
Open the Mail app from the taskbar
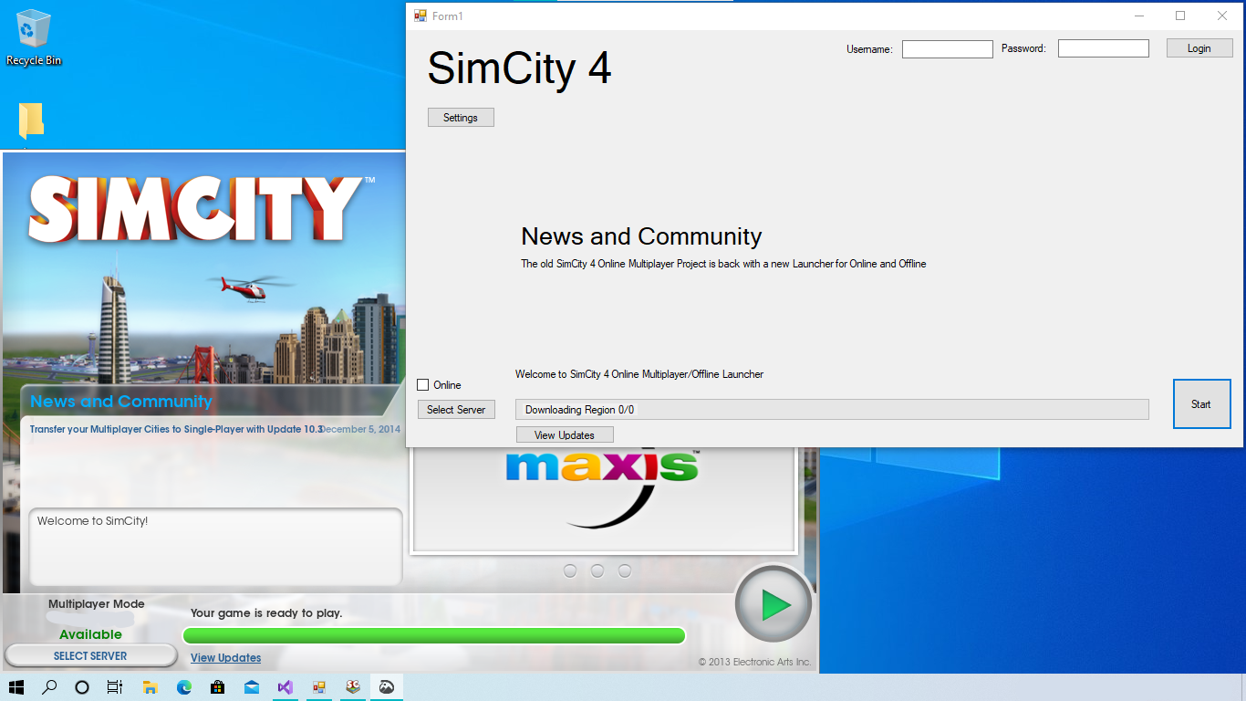coord(252,687)
